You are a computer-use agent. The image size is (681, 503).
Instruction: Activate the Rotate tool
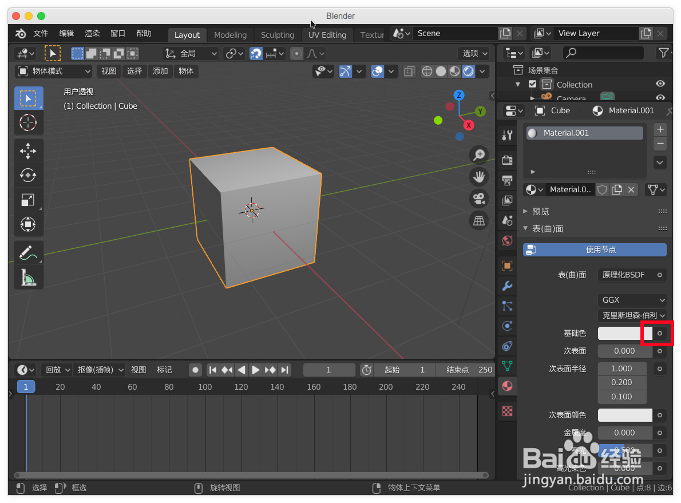pos(28,176)
